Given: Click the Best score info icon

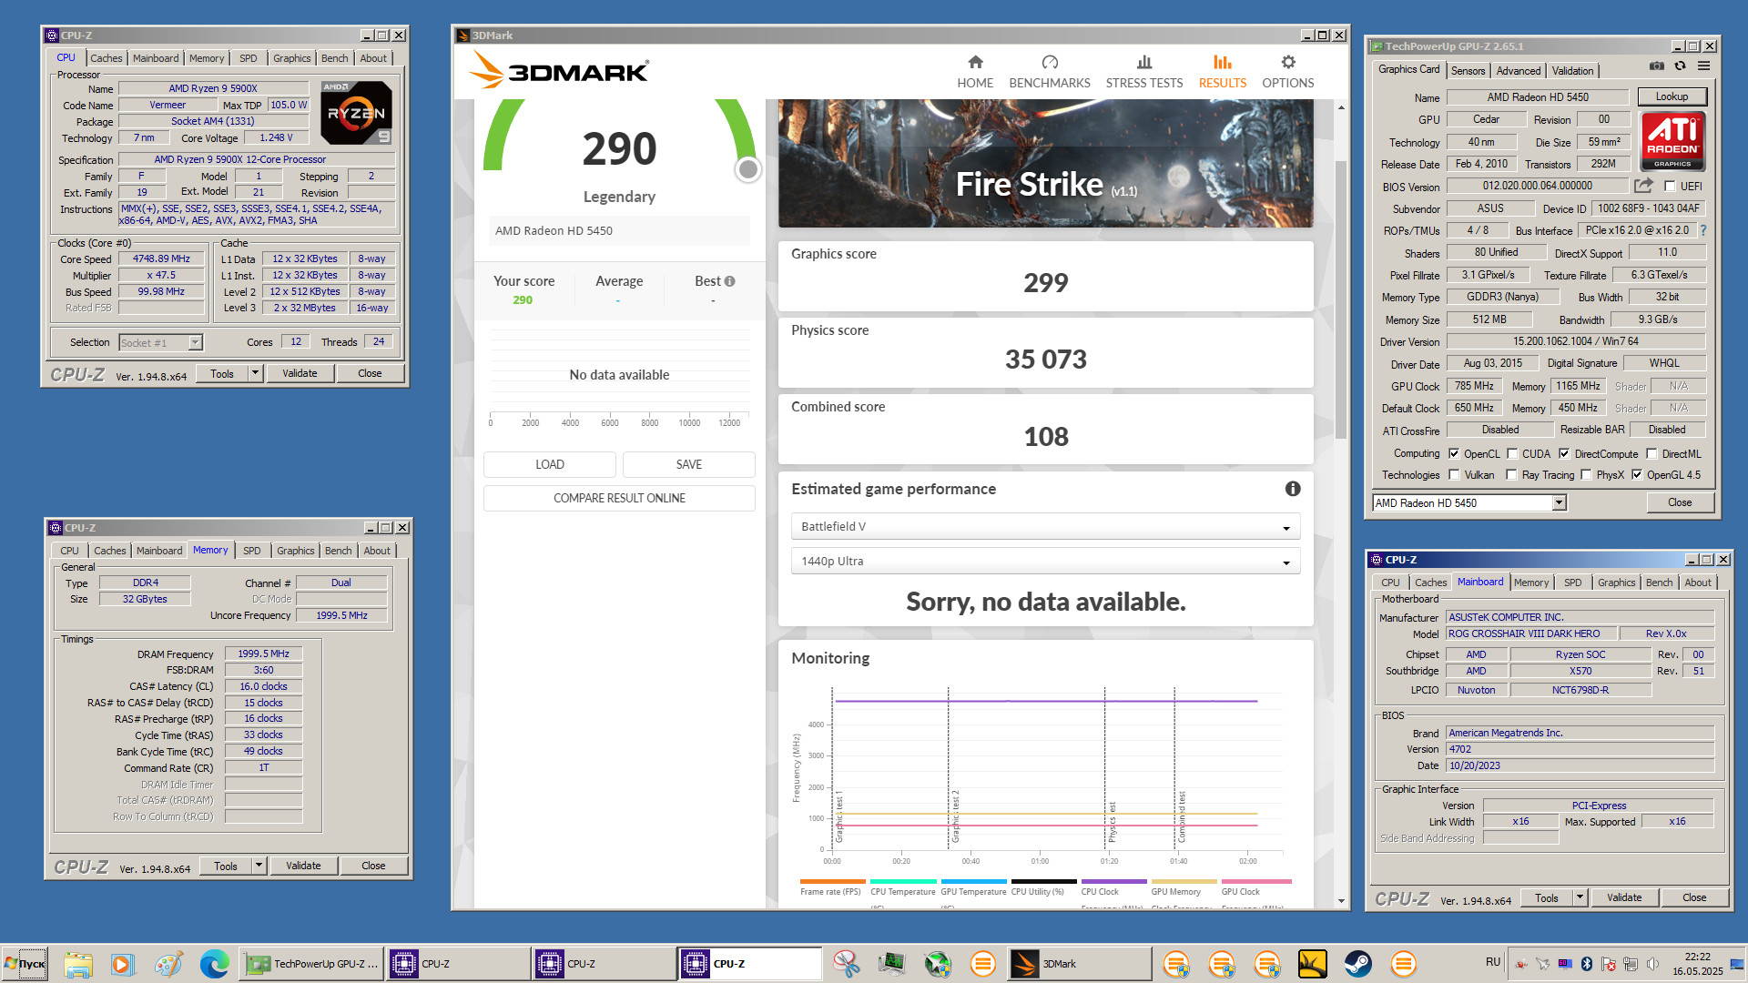Looking at the screenshot, I should (x=729, y=281).
